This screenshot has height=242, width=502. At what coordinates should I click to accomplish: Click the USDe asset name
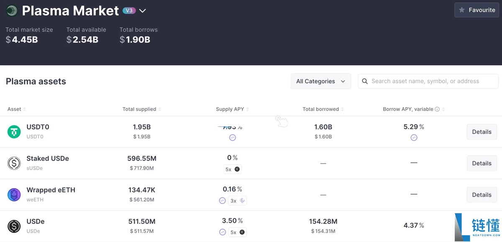point(36,221)
